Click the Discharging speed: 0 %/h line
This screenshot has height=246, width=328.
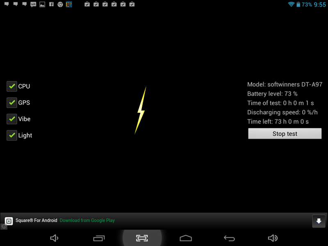(282, 112)
